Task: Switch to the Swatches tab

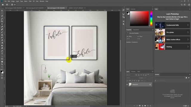Action: (133, 9)
